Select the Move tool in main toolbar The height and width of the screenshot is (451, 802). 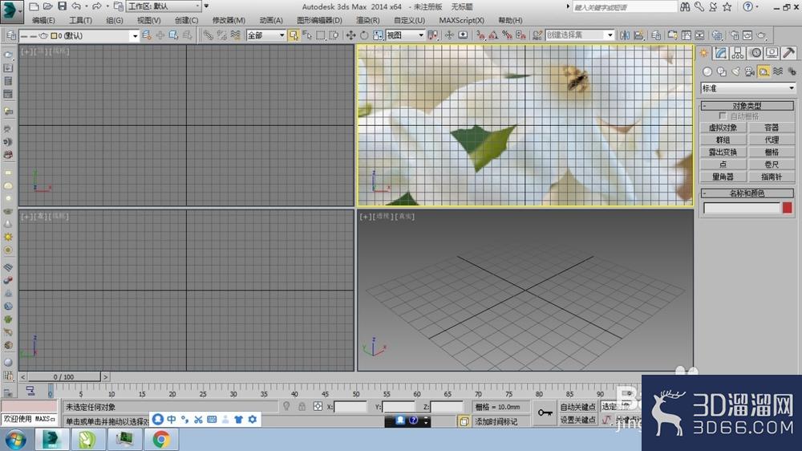click(350, 35)
